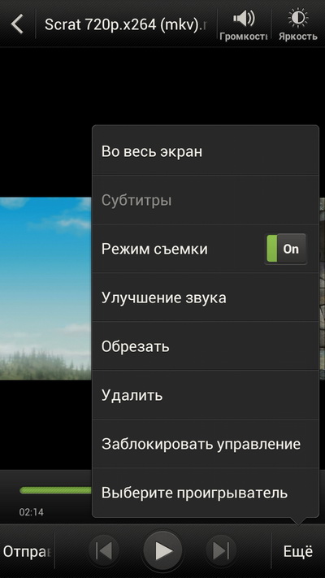Screen dimensions: 325x578
Task: Click the play button
Action: click(x=162, y=551)
